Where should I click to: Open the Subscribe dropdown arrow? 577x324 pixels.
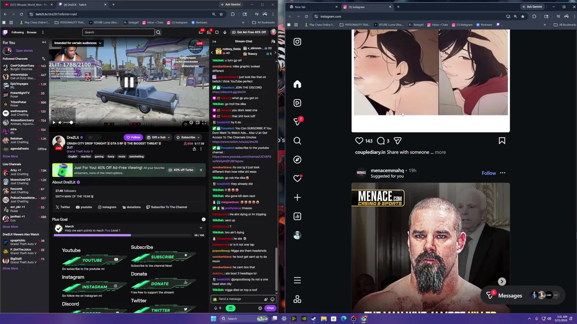198,137
